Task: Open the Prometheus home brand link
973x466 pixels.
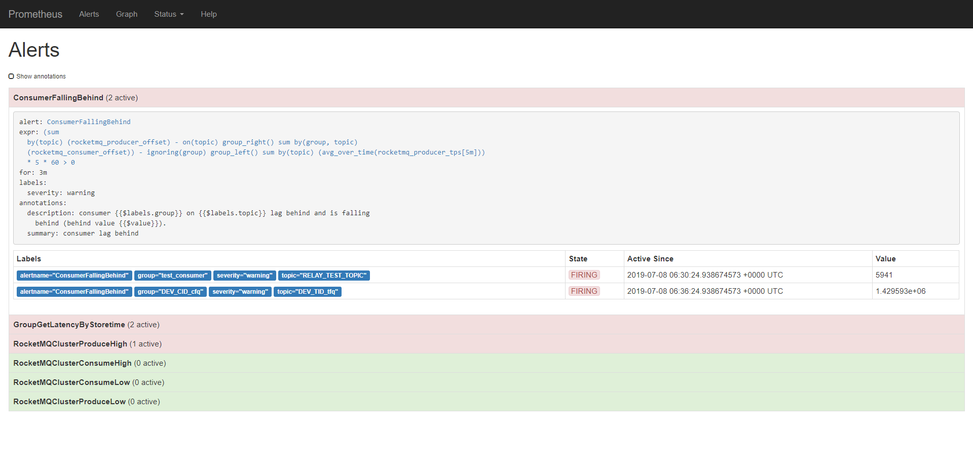Action: pos(35,14)
